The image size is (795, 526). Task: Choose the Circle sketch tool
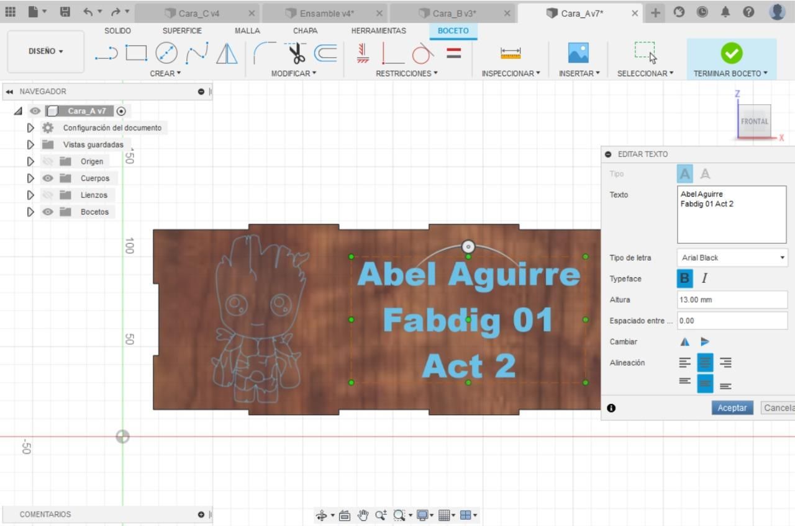coord(166,53)
